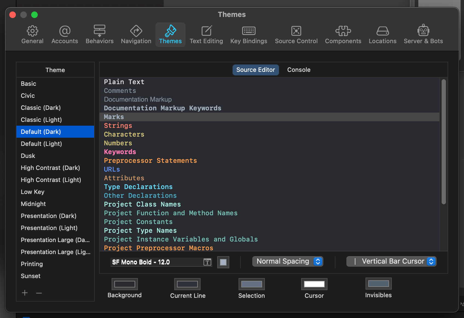Select the Documentation Markup Keywords row

269,108
